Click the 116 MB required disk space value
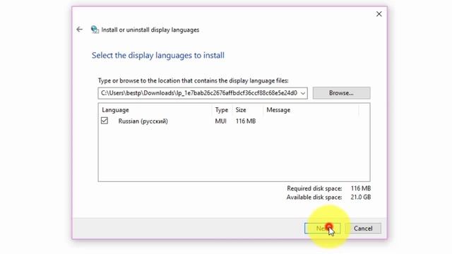452x254 pixels. 361,188
